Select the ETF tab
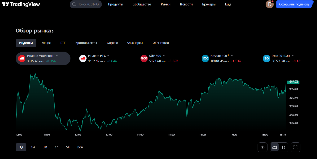Image resolution: width=317 pixels, height=159 pixels. point(63,43)
